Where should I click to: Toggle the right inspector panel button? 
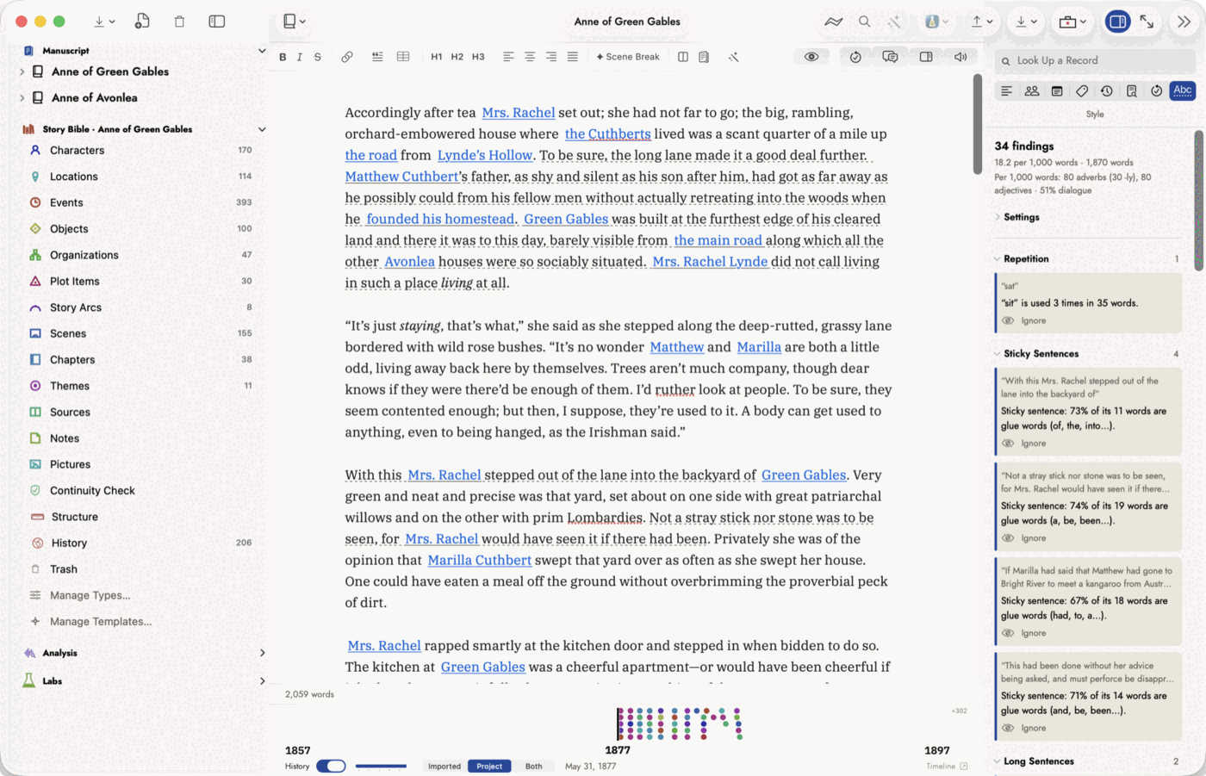click(x=1118, y=22)
